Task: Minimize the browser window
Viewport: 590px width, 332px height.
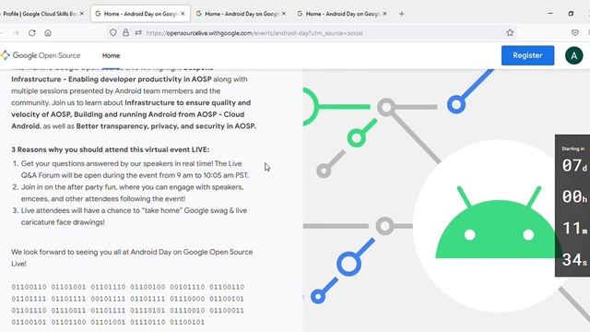Action: point(550,14)
